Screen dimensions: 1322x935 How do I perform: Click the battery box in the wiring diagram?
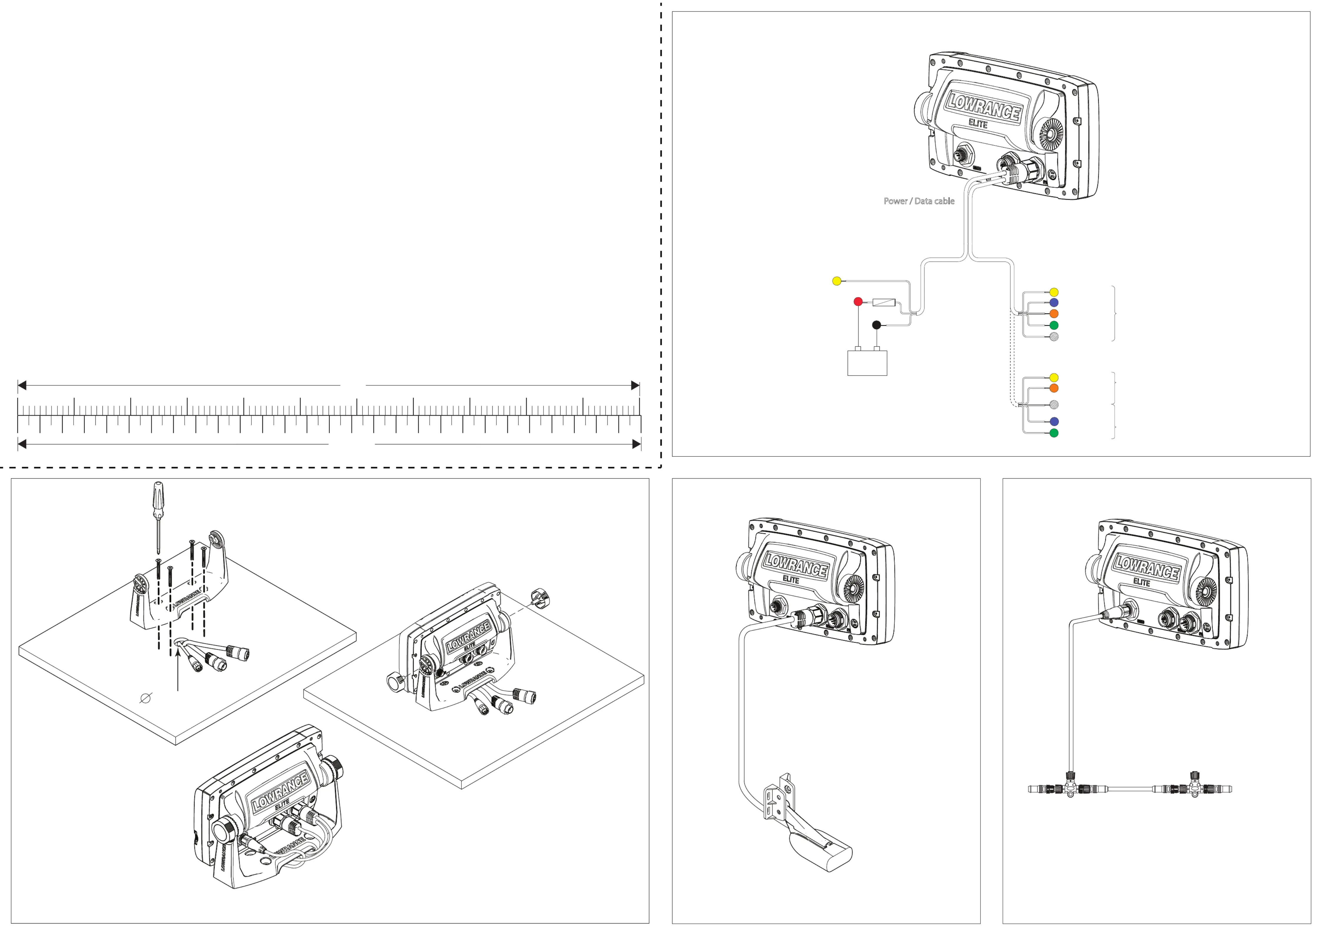(x=867, y=363)
